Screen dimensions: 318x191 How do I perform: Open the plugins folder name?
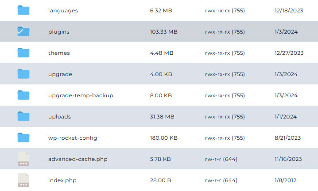click(59, 32)
